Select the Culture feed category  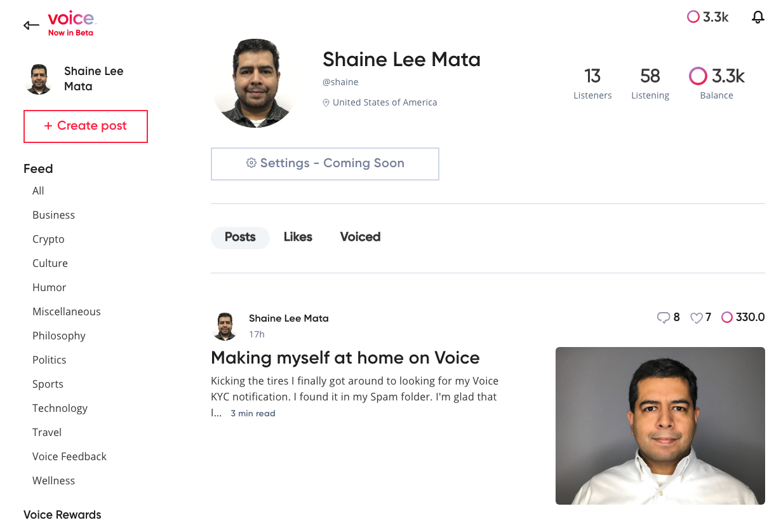(50, 263)
